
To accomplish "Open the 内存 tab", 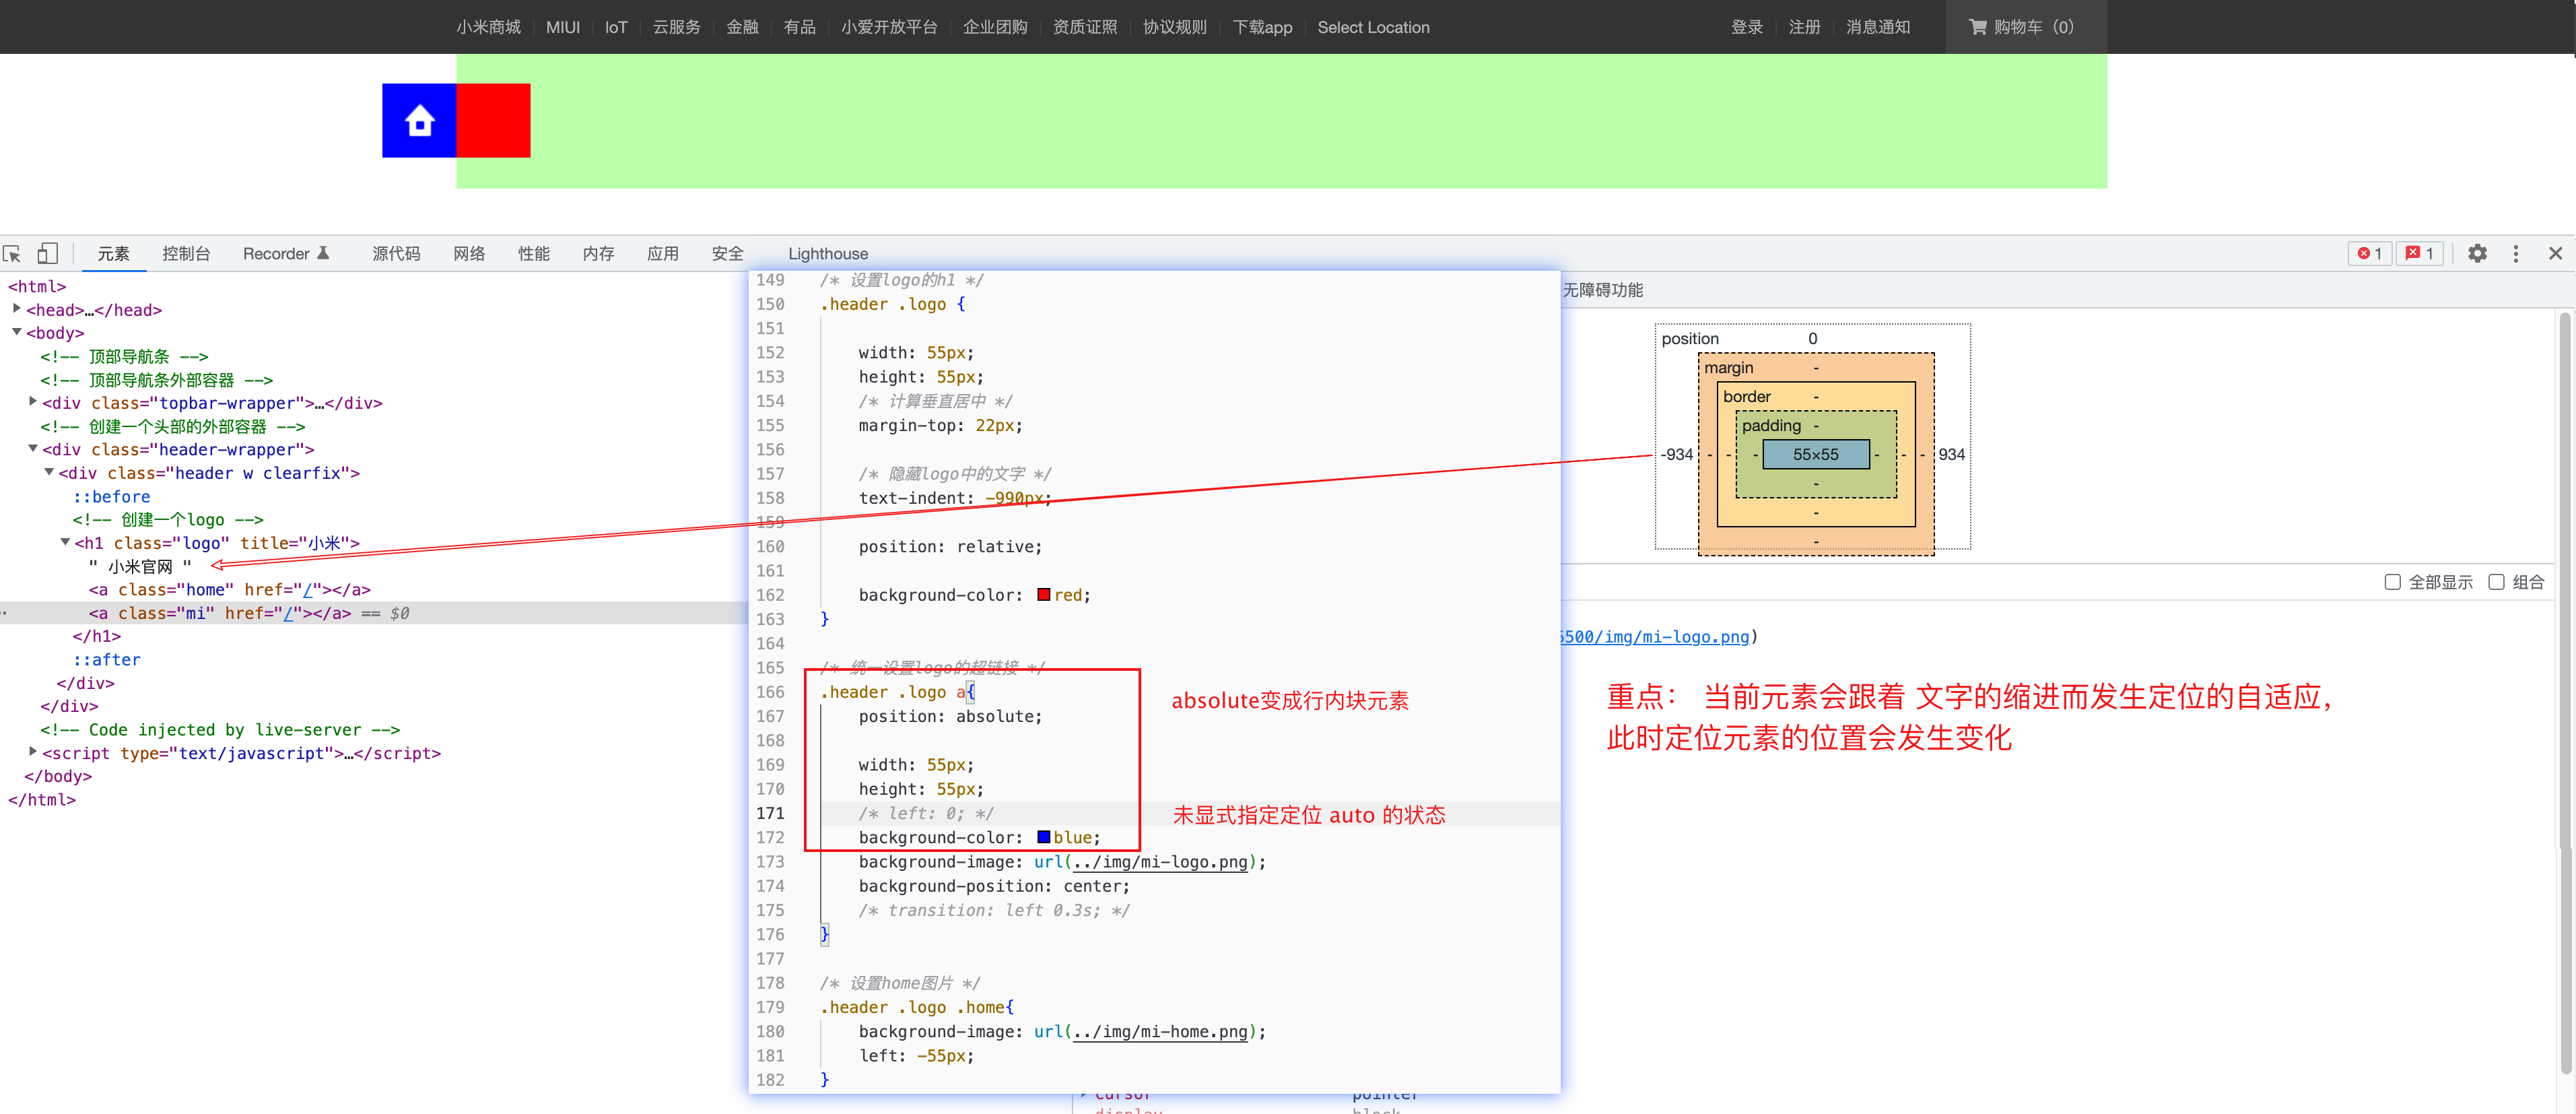I will tap(598, 254).
